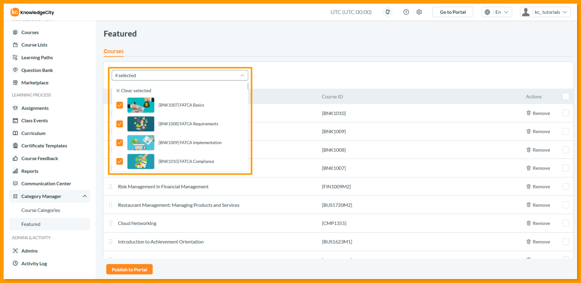Uncheck the FATCA Compliance checkbox
581x283 pixels.
click(119, 161)
